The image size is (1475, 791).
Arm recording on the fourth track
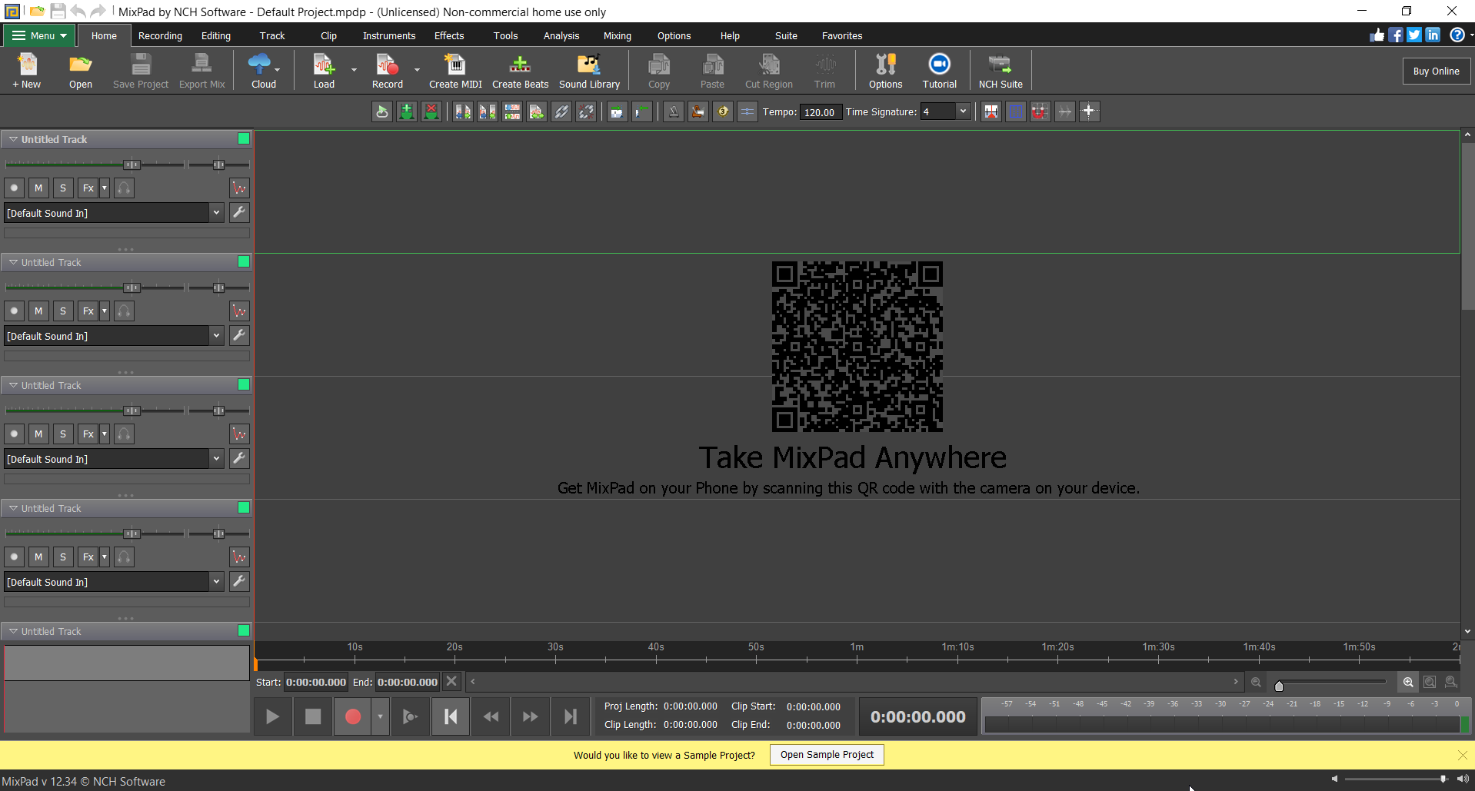14,557
